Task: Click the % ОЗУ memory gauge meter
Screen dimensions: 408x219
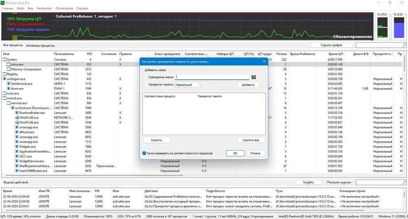Action: point(399,27)
